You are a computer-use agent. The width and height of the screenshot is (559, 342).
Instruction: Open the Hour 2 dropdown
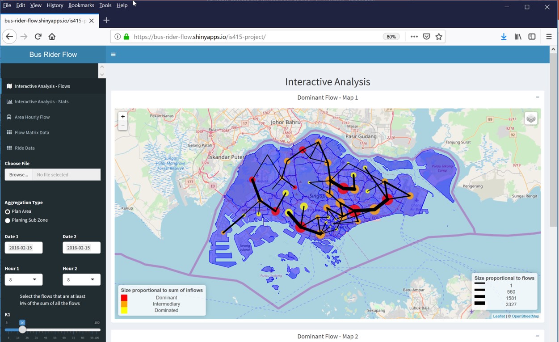pos(81,279)
